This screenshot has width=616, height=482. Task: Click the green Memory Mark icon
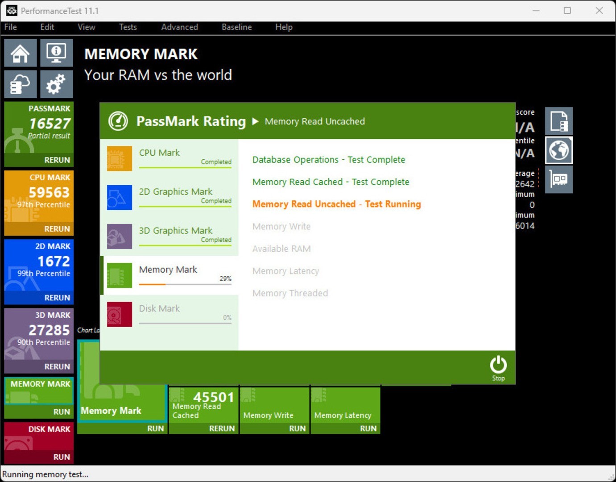coord(120,275)
